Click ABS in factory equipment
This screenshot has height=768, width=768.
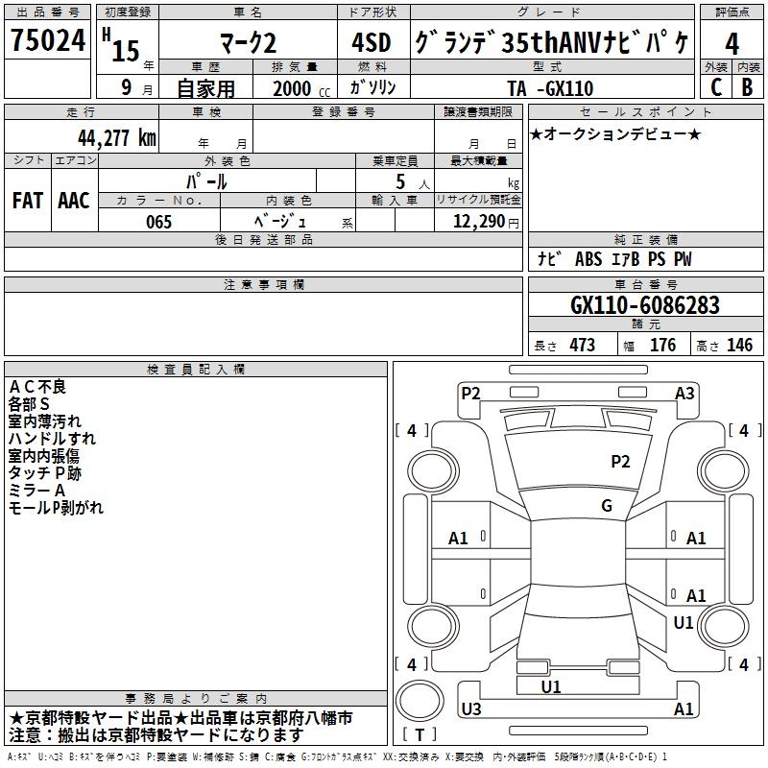tap(588, 259)
